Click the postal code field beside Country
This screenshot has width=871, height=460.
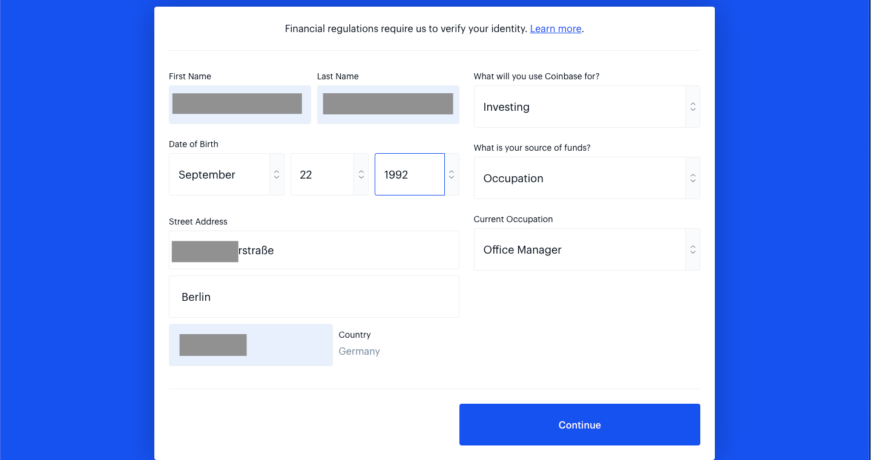point(251,345)
